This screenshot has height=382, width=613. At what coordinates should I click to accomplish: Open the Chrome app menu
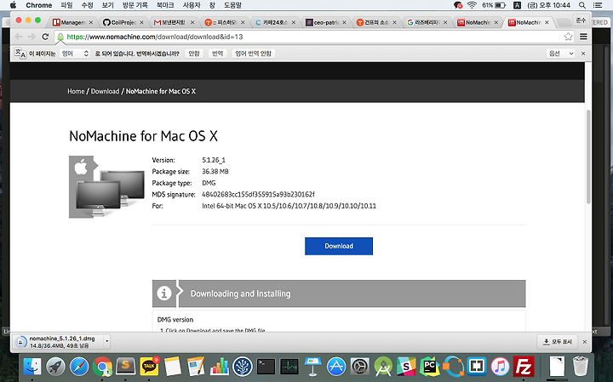point(38,5)
